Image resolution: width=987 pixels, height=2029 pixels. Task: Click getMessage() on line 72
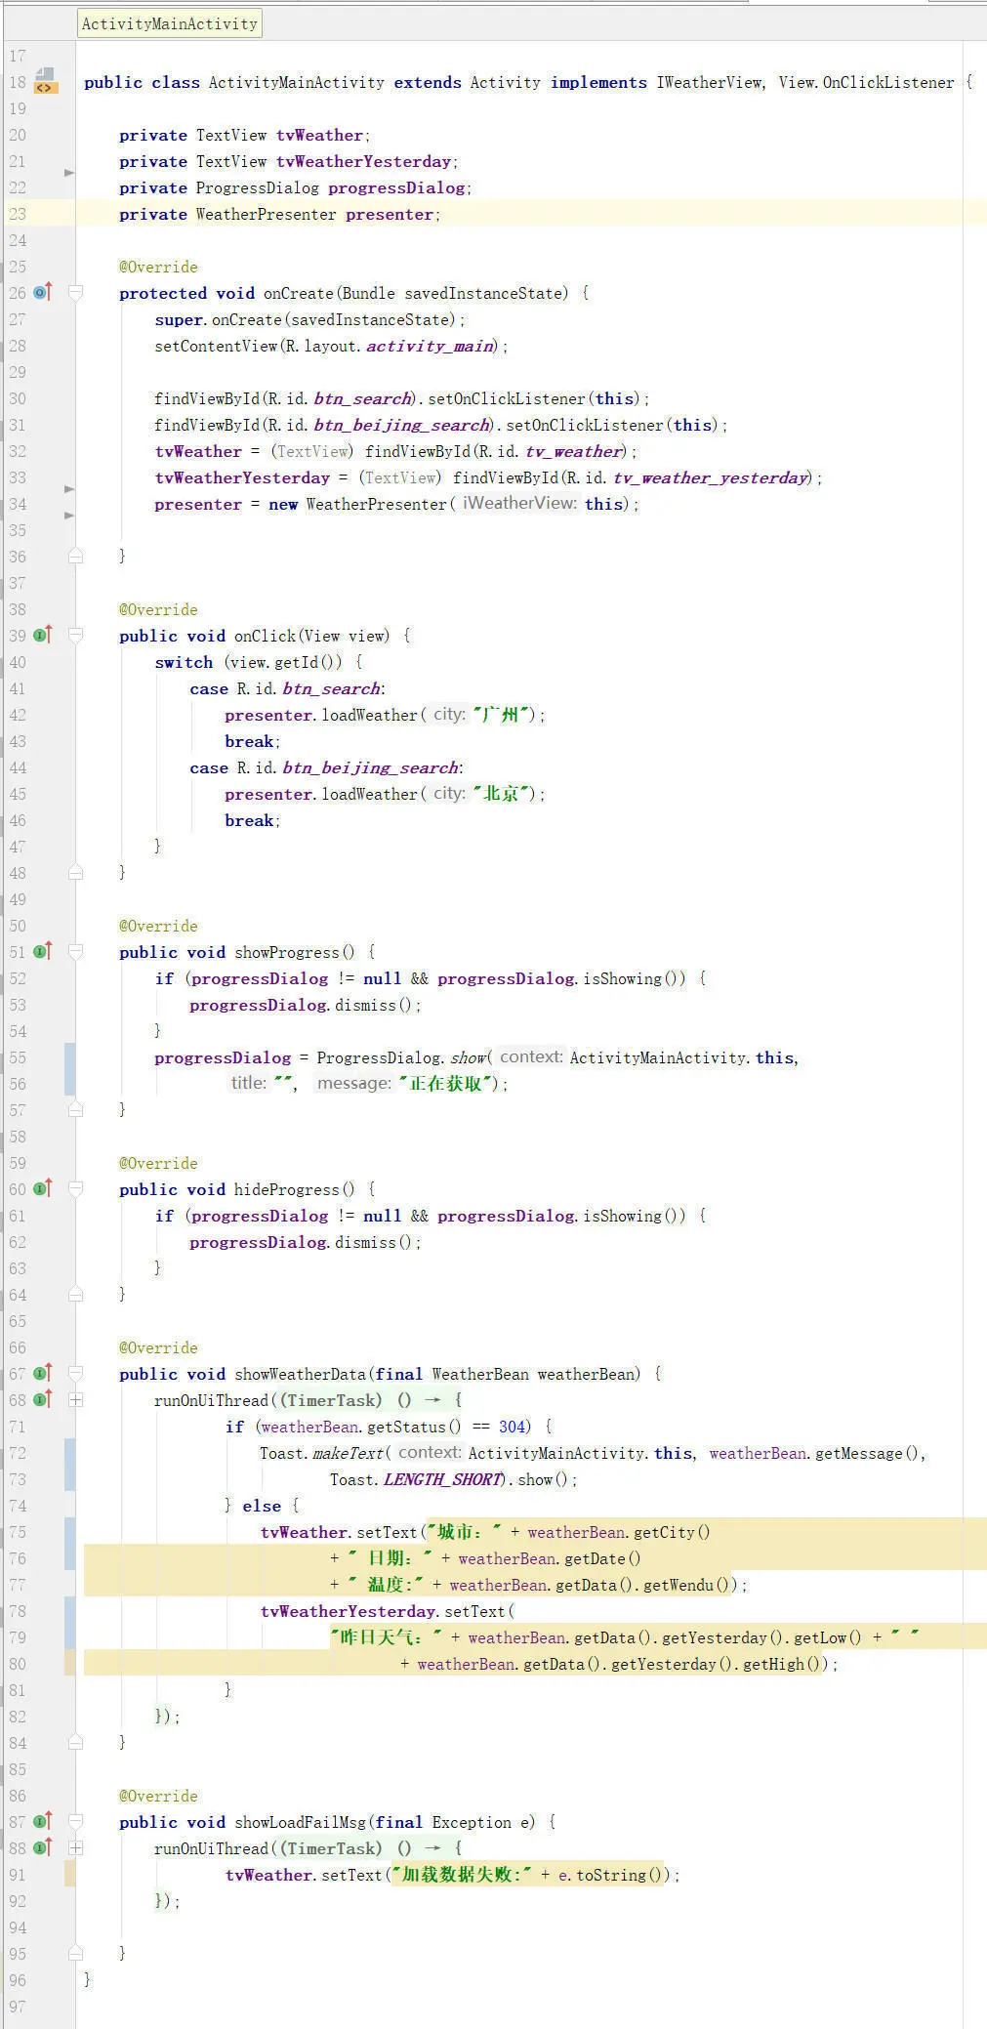867,1453
